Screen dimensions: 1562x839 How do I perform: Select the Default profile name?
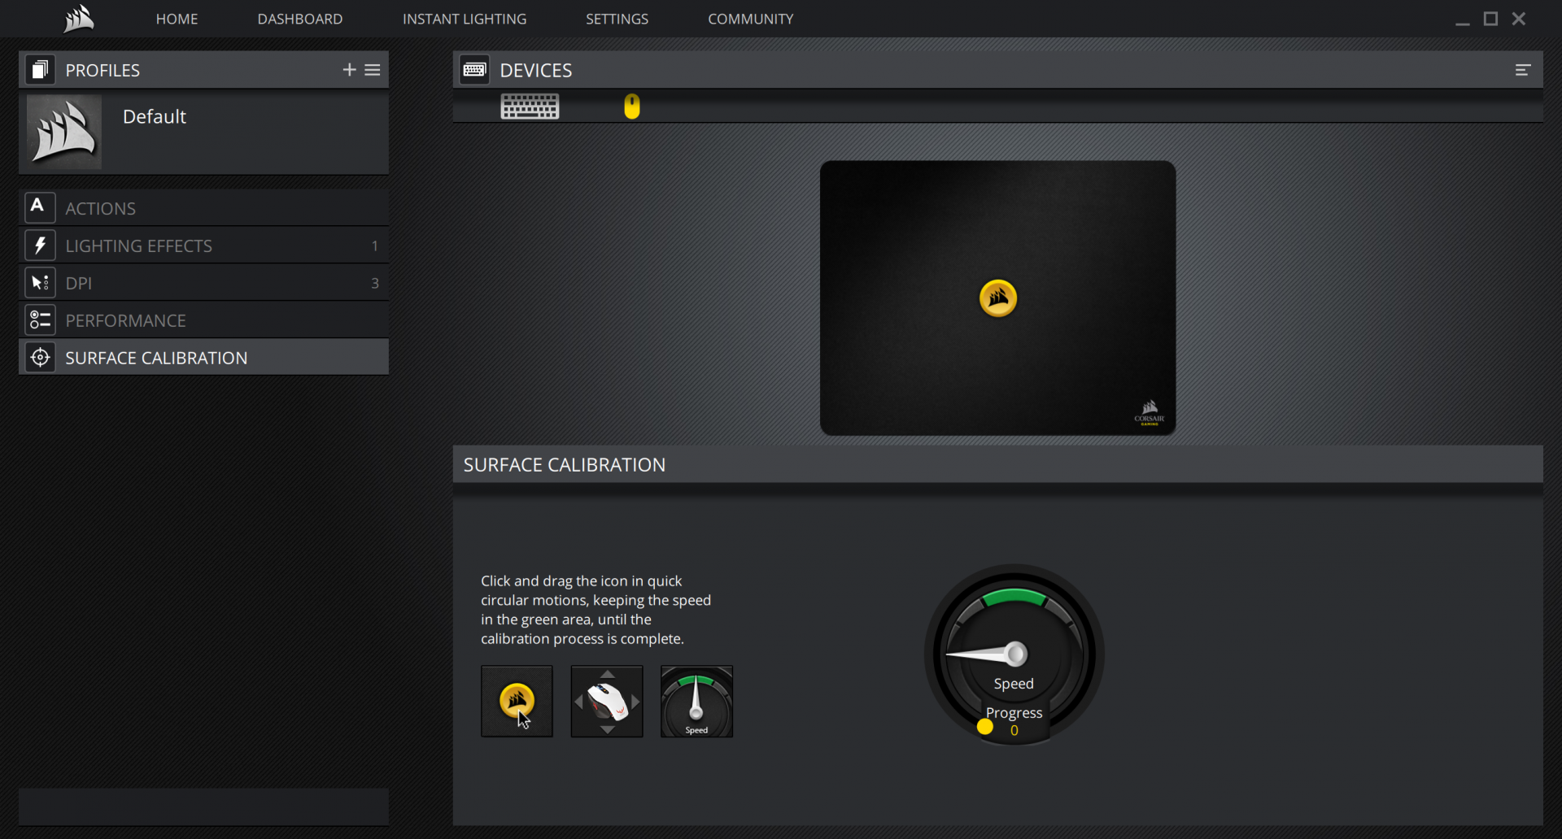tap(155, 116)
